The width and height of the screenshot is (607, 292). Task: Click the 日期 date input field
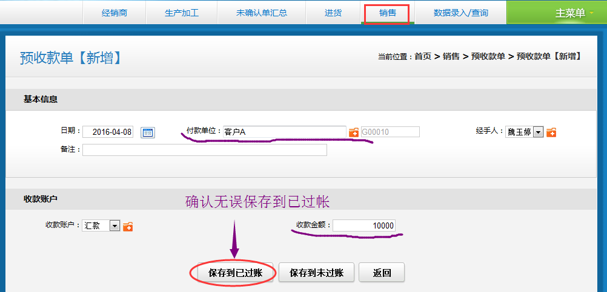[108, 132]
